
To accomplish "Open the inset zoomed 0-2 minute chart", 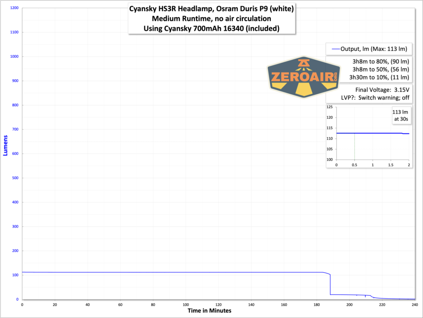I will click(368, 136).
